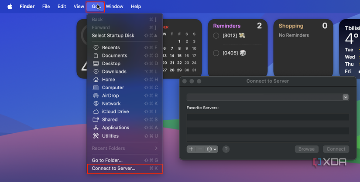Close the open Go menu via menu bar
The width and height of the screenshot is (360, 182).
[95, 7]
